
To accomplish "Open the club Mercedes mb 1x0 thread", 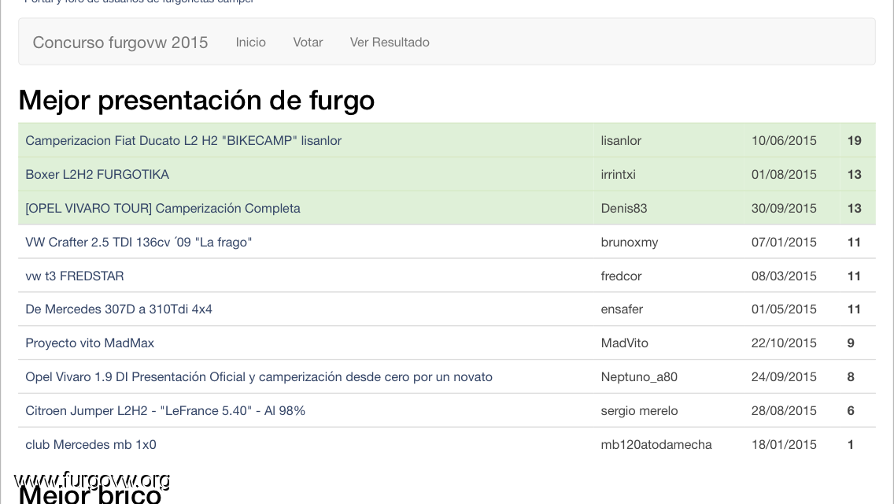I will pos(91,444).
